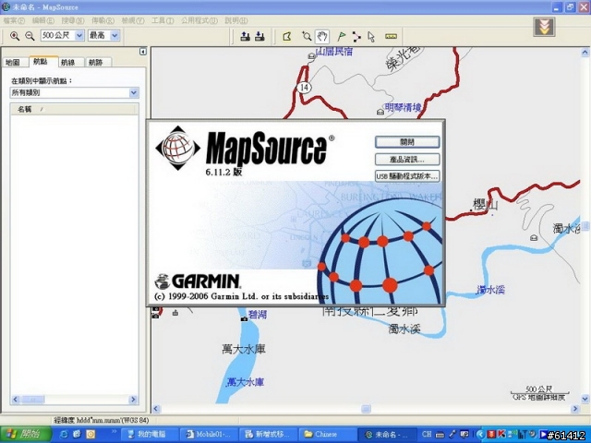Click the send to device icon
Viewport: 591px width, 443px height.
(245, 36)
